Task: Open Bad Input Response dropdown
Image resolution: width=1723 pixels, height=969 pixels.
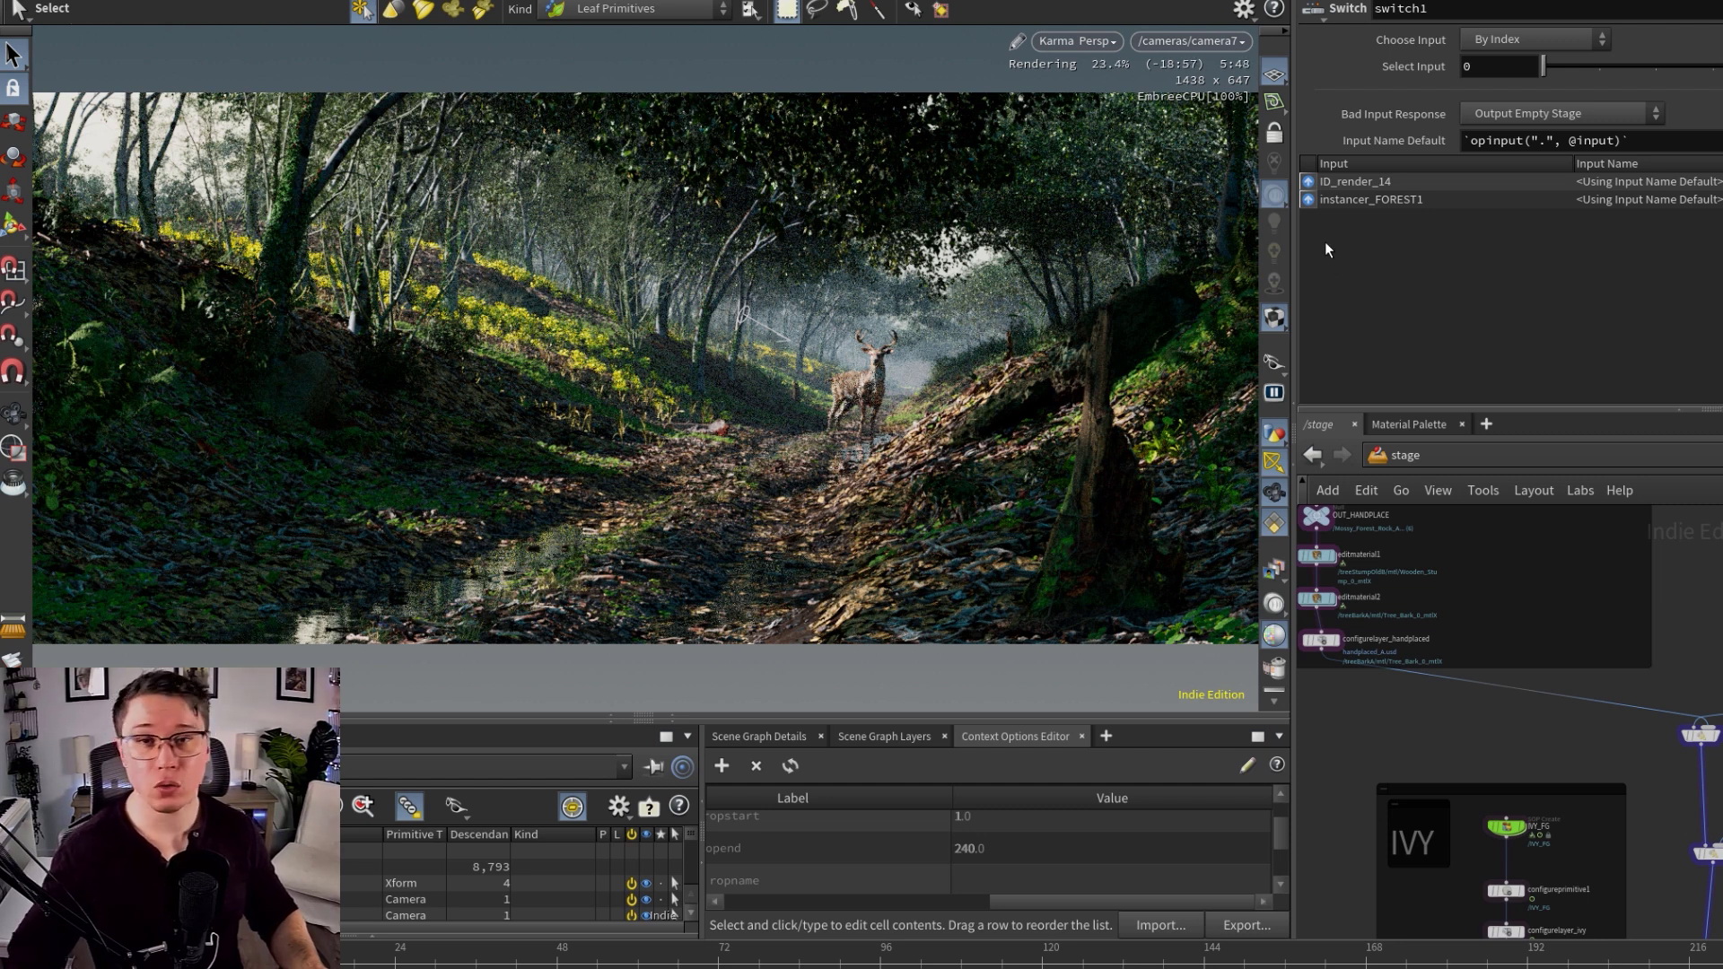Action: (x=1561, y=114)
